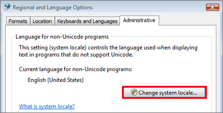The width and height of the screenshot is (223, 113).
Task: Open the Location tab
Action: click(42, 21)
